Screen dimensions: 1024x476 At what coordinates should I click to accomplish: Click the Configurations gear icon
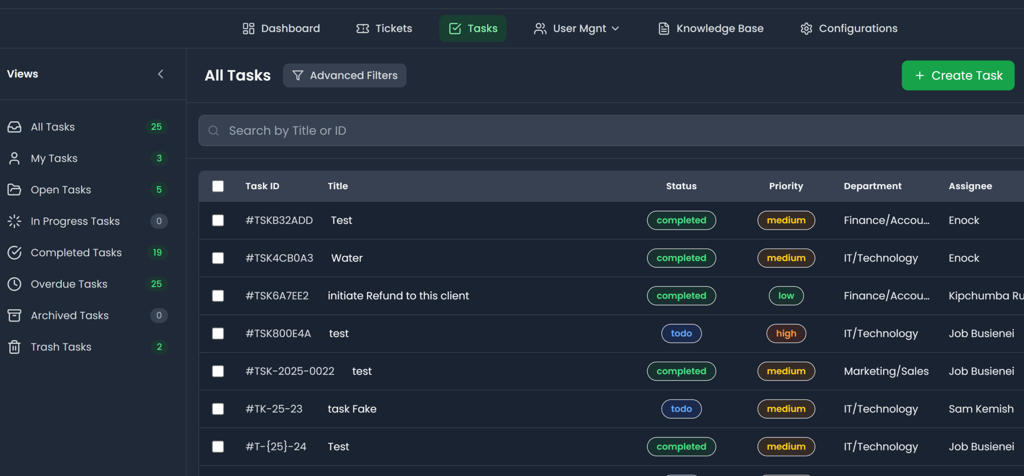pos(806,28)
